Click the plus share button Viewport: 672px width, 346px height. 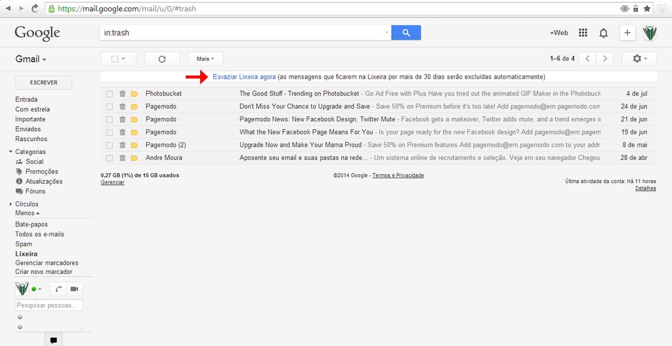[627, 33]
